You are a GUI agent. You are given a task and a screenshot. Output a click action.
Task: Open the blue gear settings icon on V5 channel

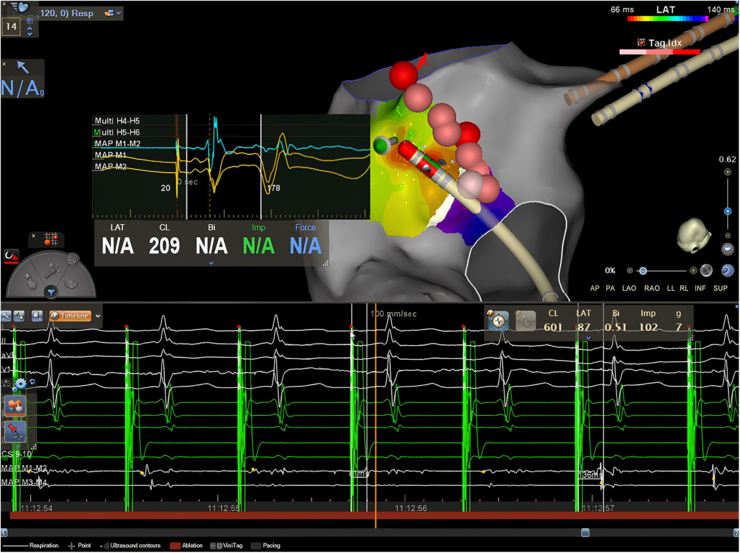click(x=20, y=383)
